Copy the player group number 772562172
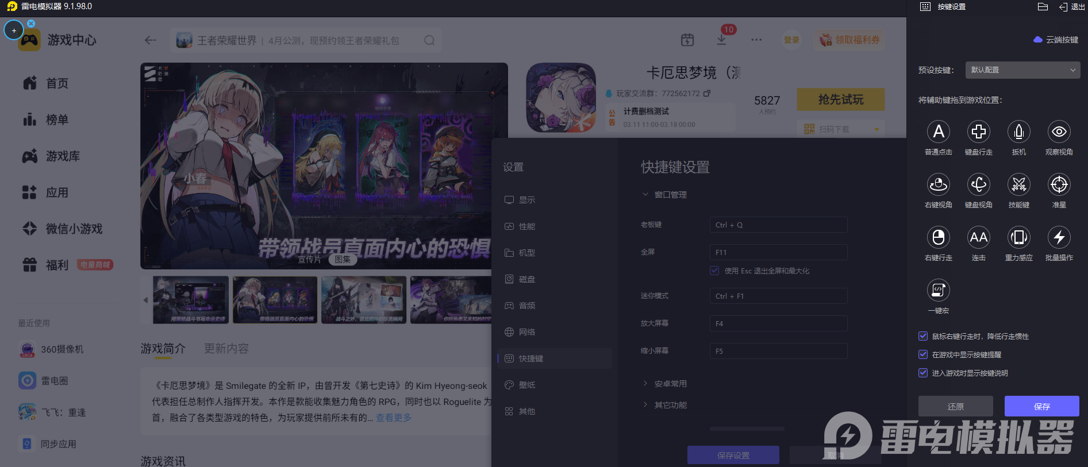 coord(707,93)
